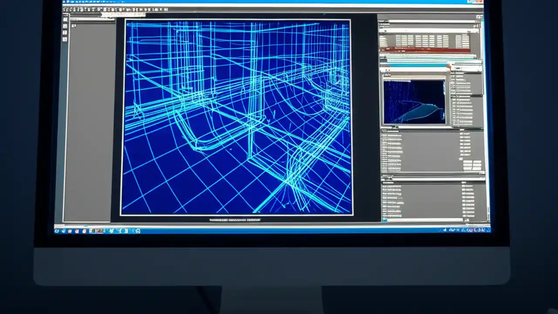Select the first tool in the left toolbar
This screenshot has width=558, height=314.
(65, 20)
